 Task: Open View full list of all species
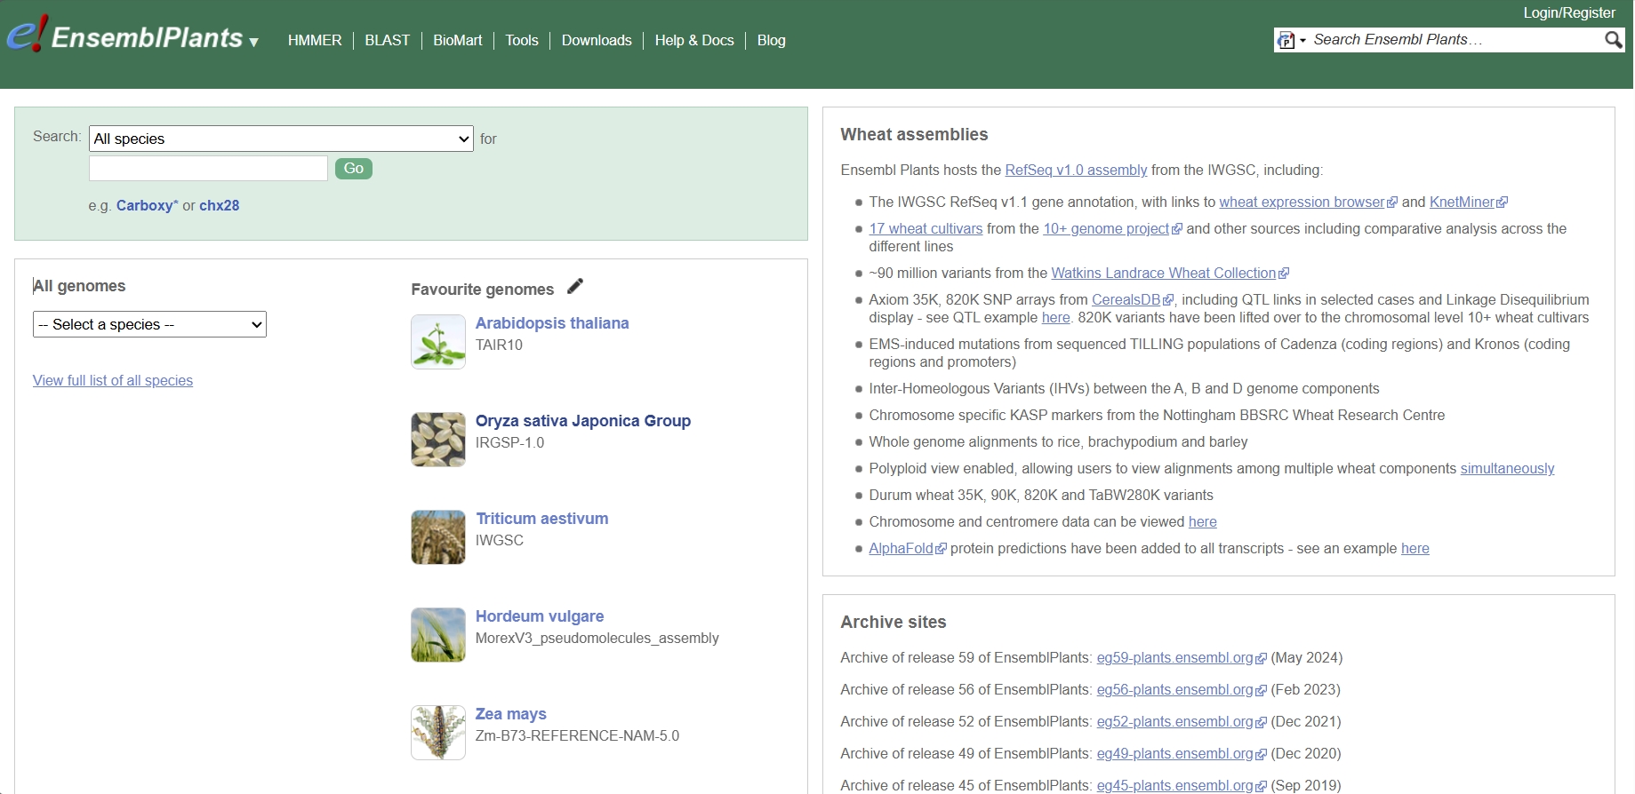113,380
